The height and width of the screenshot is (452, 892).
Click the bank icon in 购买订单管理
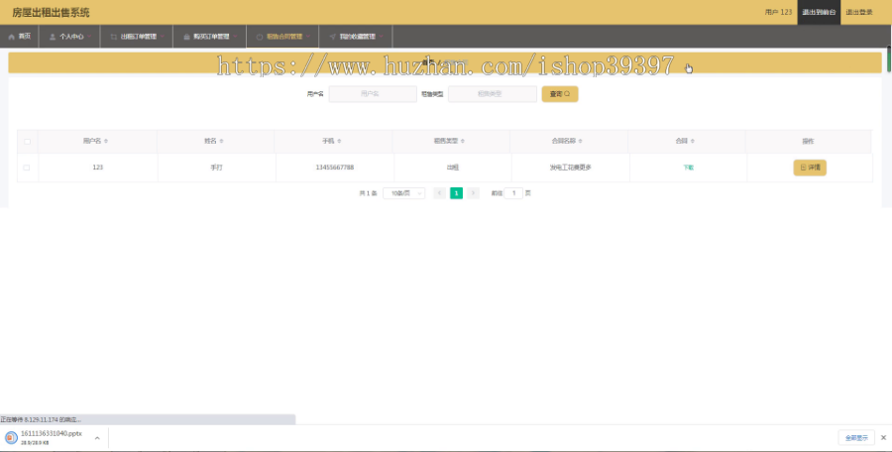(x=186, y=37)
